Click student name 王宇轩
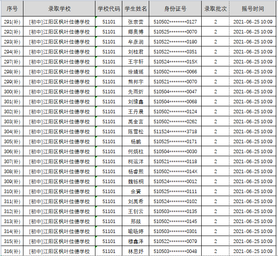 tap(136, 62)
